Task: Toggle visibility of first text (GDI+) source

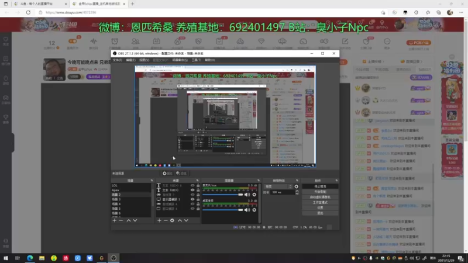Action: click(x=192, y=185)
